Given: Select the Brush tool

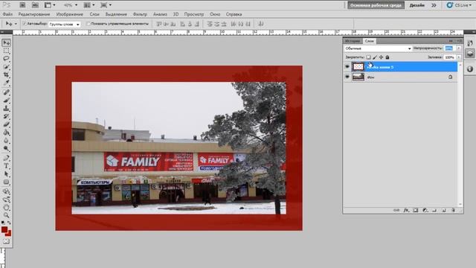Looking at the screenshot, I should 7,100.
